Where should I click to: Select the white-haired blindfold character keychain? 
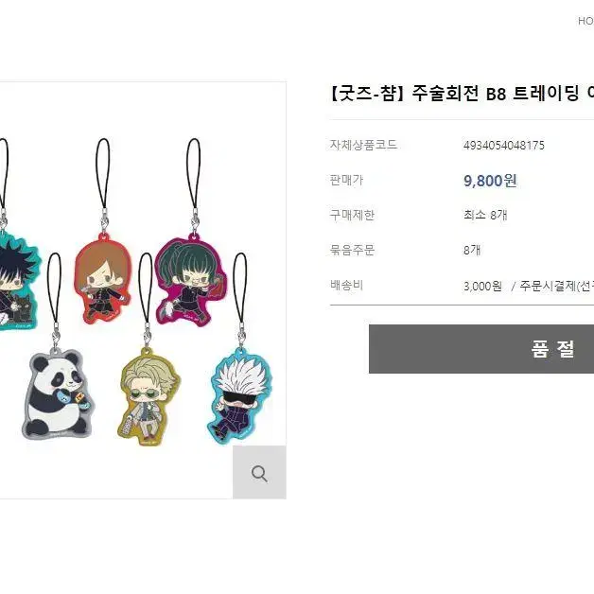click(240, 395)
